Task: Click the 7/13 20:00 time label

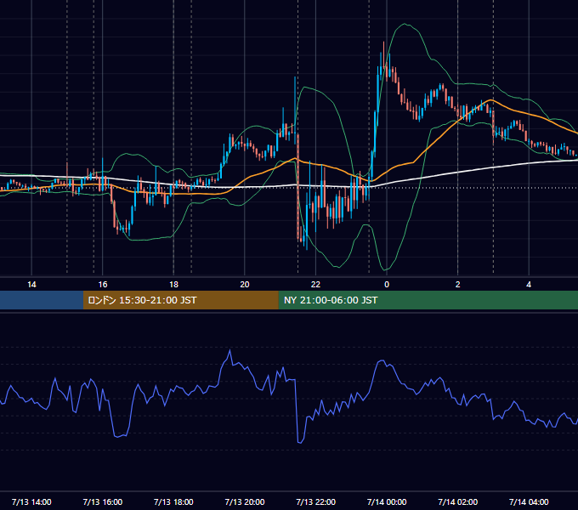Action: pos(245,502)
